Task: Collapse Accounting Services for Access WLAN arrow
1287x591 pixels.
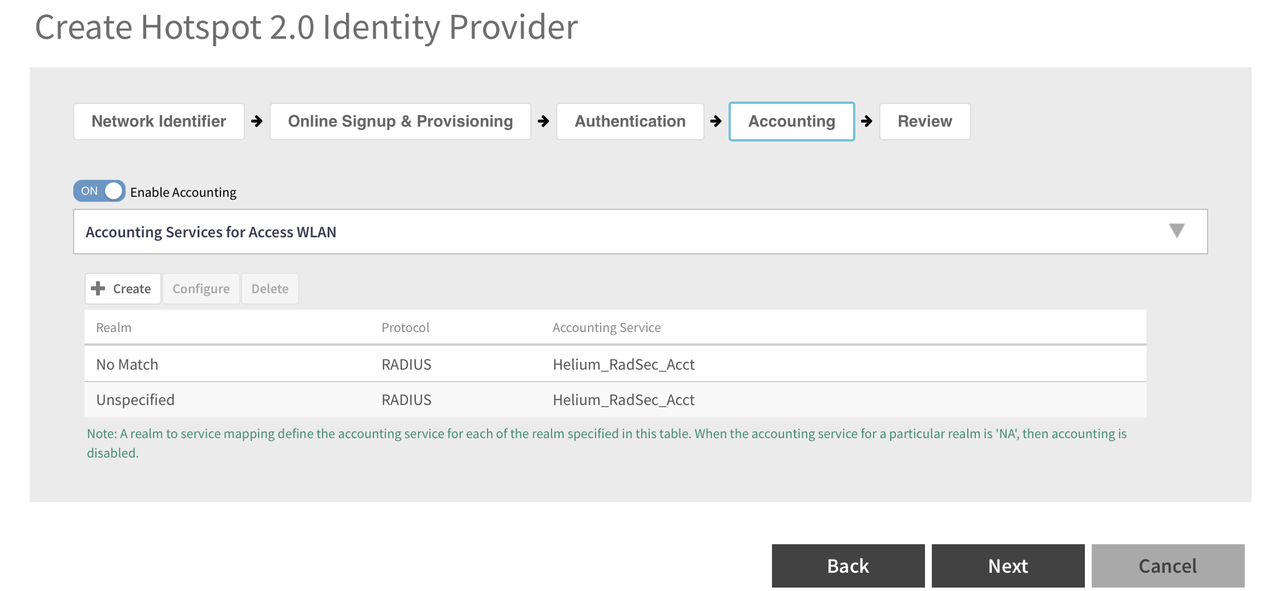Action: click(x=1176, y=231)
